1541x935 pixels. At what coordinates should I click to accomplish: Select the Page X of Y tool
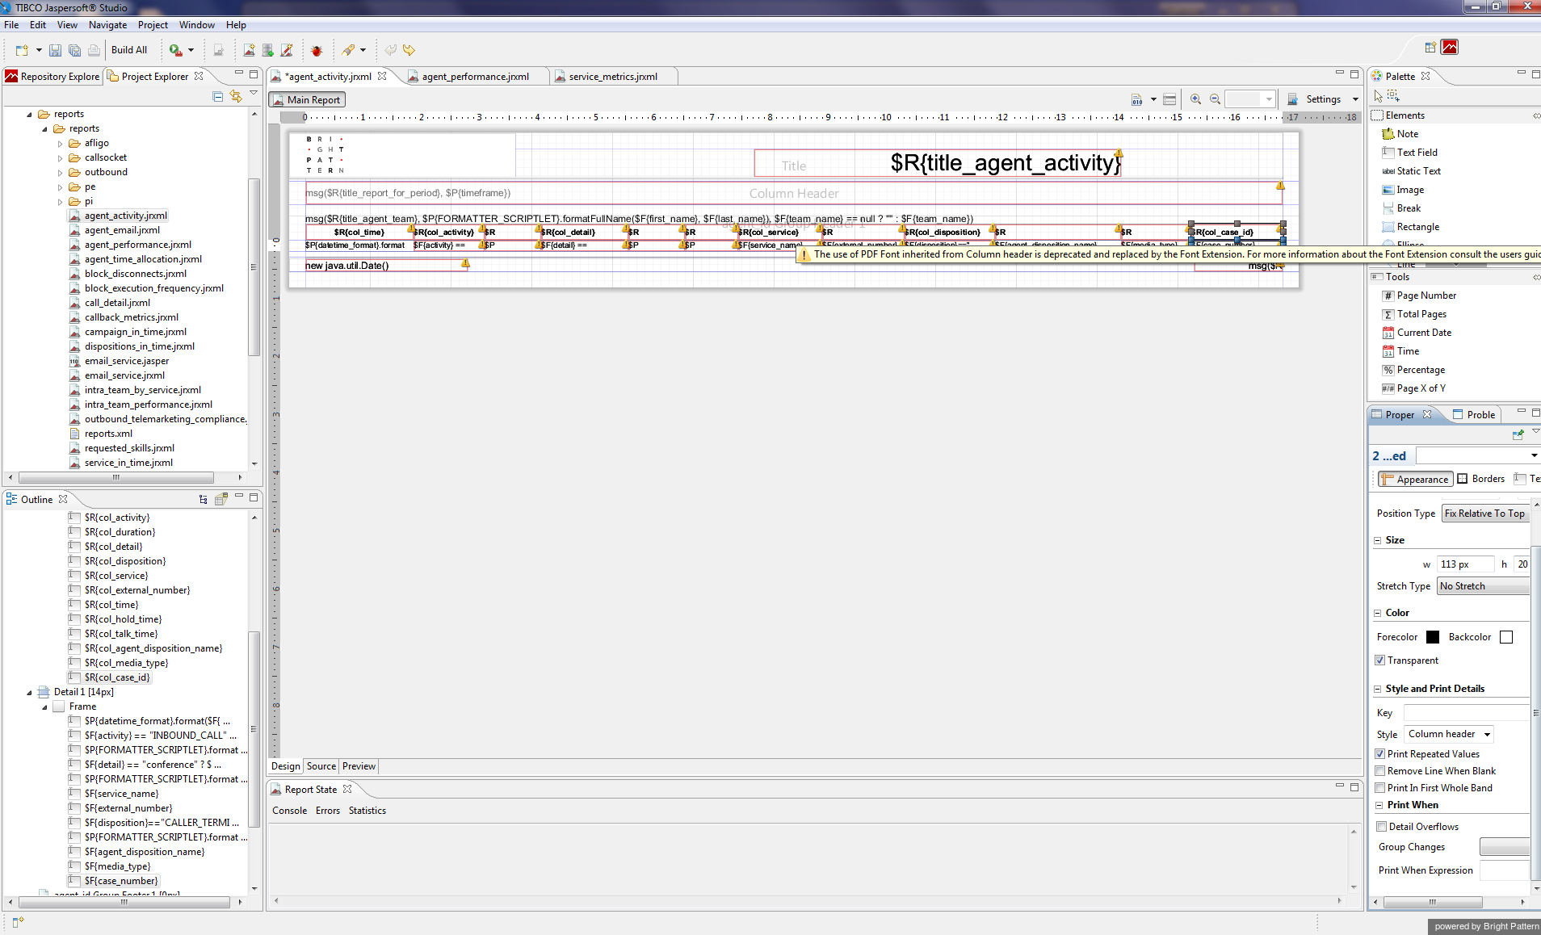(1414, 388)
